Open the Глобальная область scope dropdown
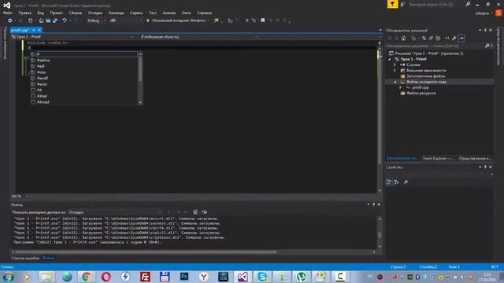This screenshot has width=504, height=283. [x=198, y=37]
